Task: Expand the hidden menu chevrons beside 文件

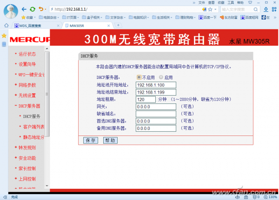Action: [x=194, y=3]
